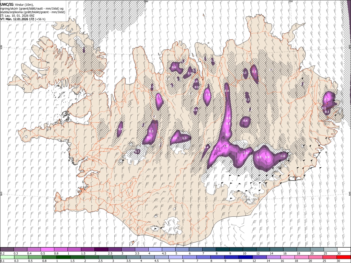Click the 'rigning/skúrir (grænt/blátt/rautt' legend description line
The image size is (351, 263).
(32, 8)
